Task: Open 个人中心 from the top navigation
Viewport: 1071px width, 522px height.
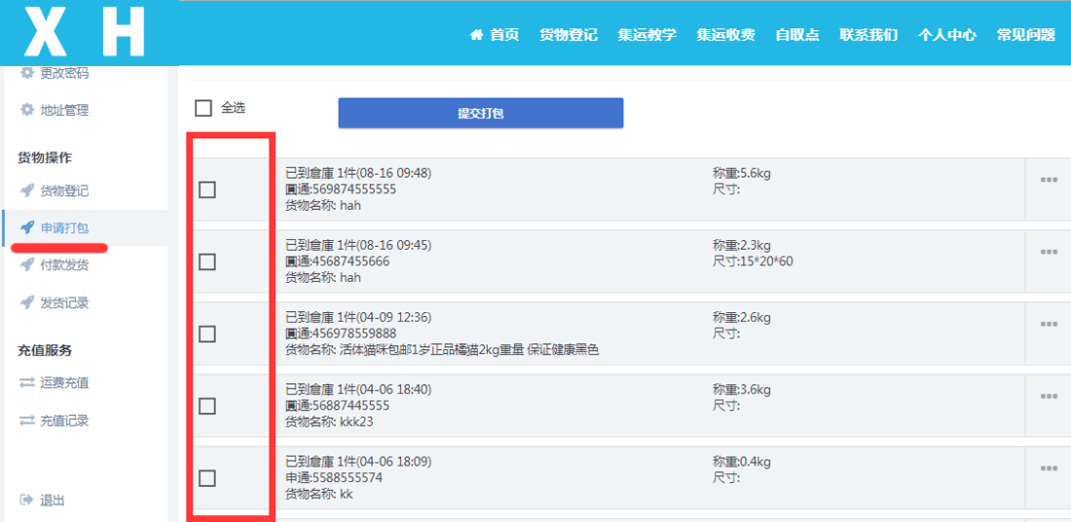Action: (946, 35)
